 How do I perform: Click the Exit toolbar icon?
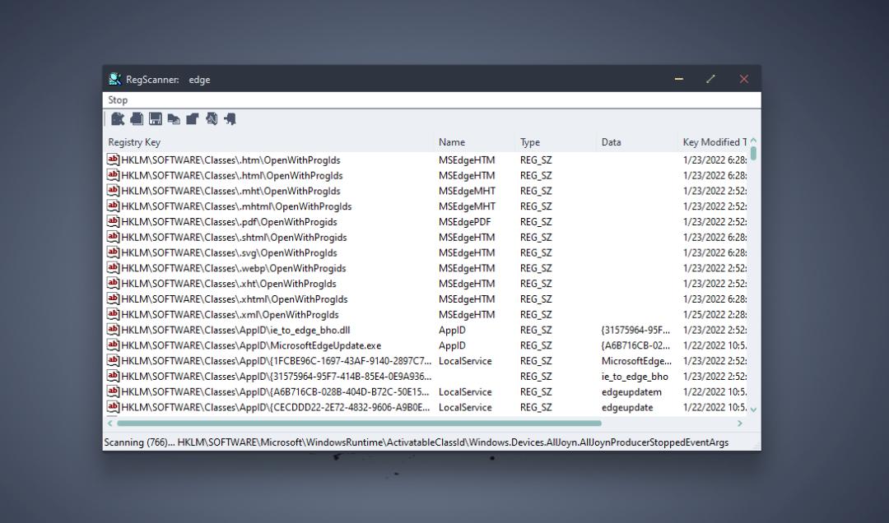click(x=230, y=119)
